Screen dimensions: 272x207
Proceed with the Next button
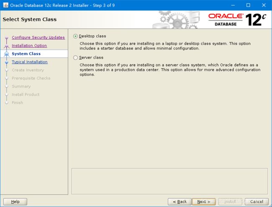coord(204,202)
